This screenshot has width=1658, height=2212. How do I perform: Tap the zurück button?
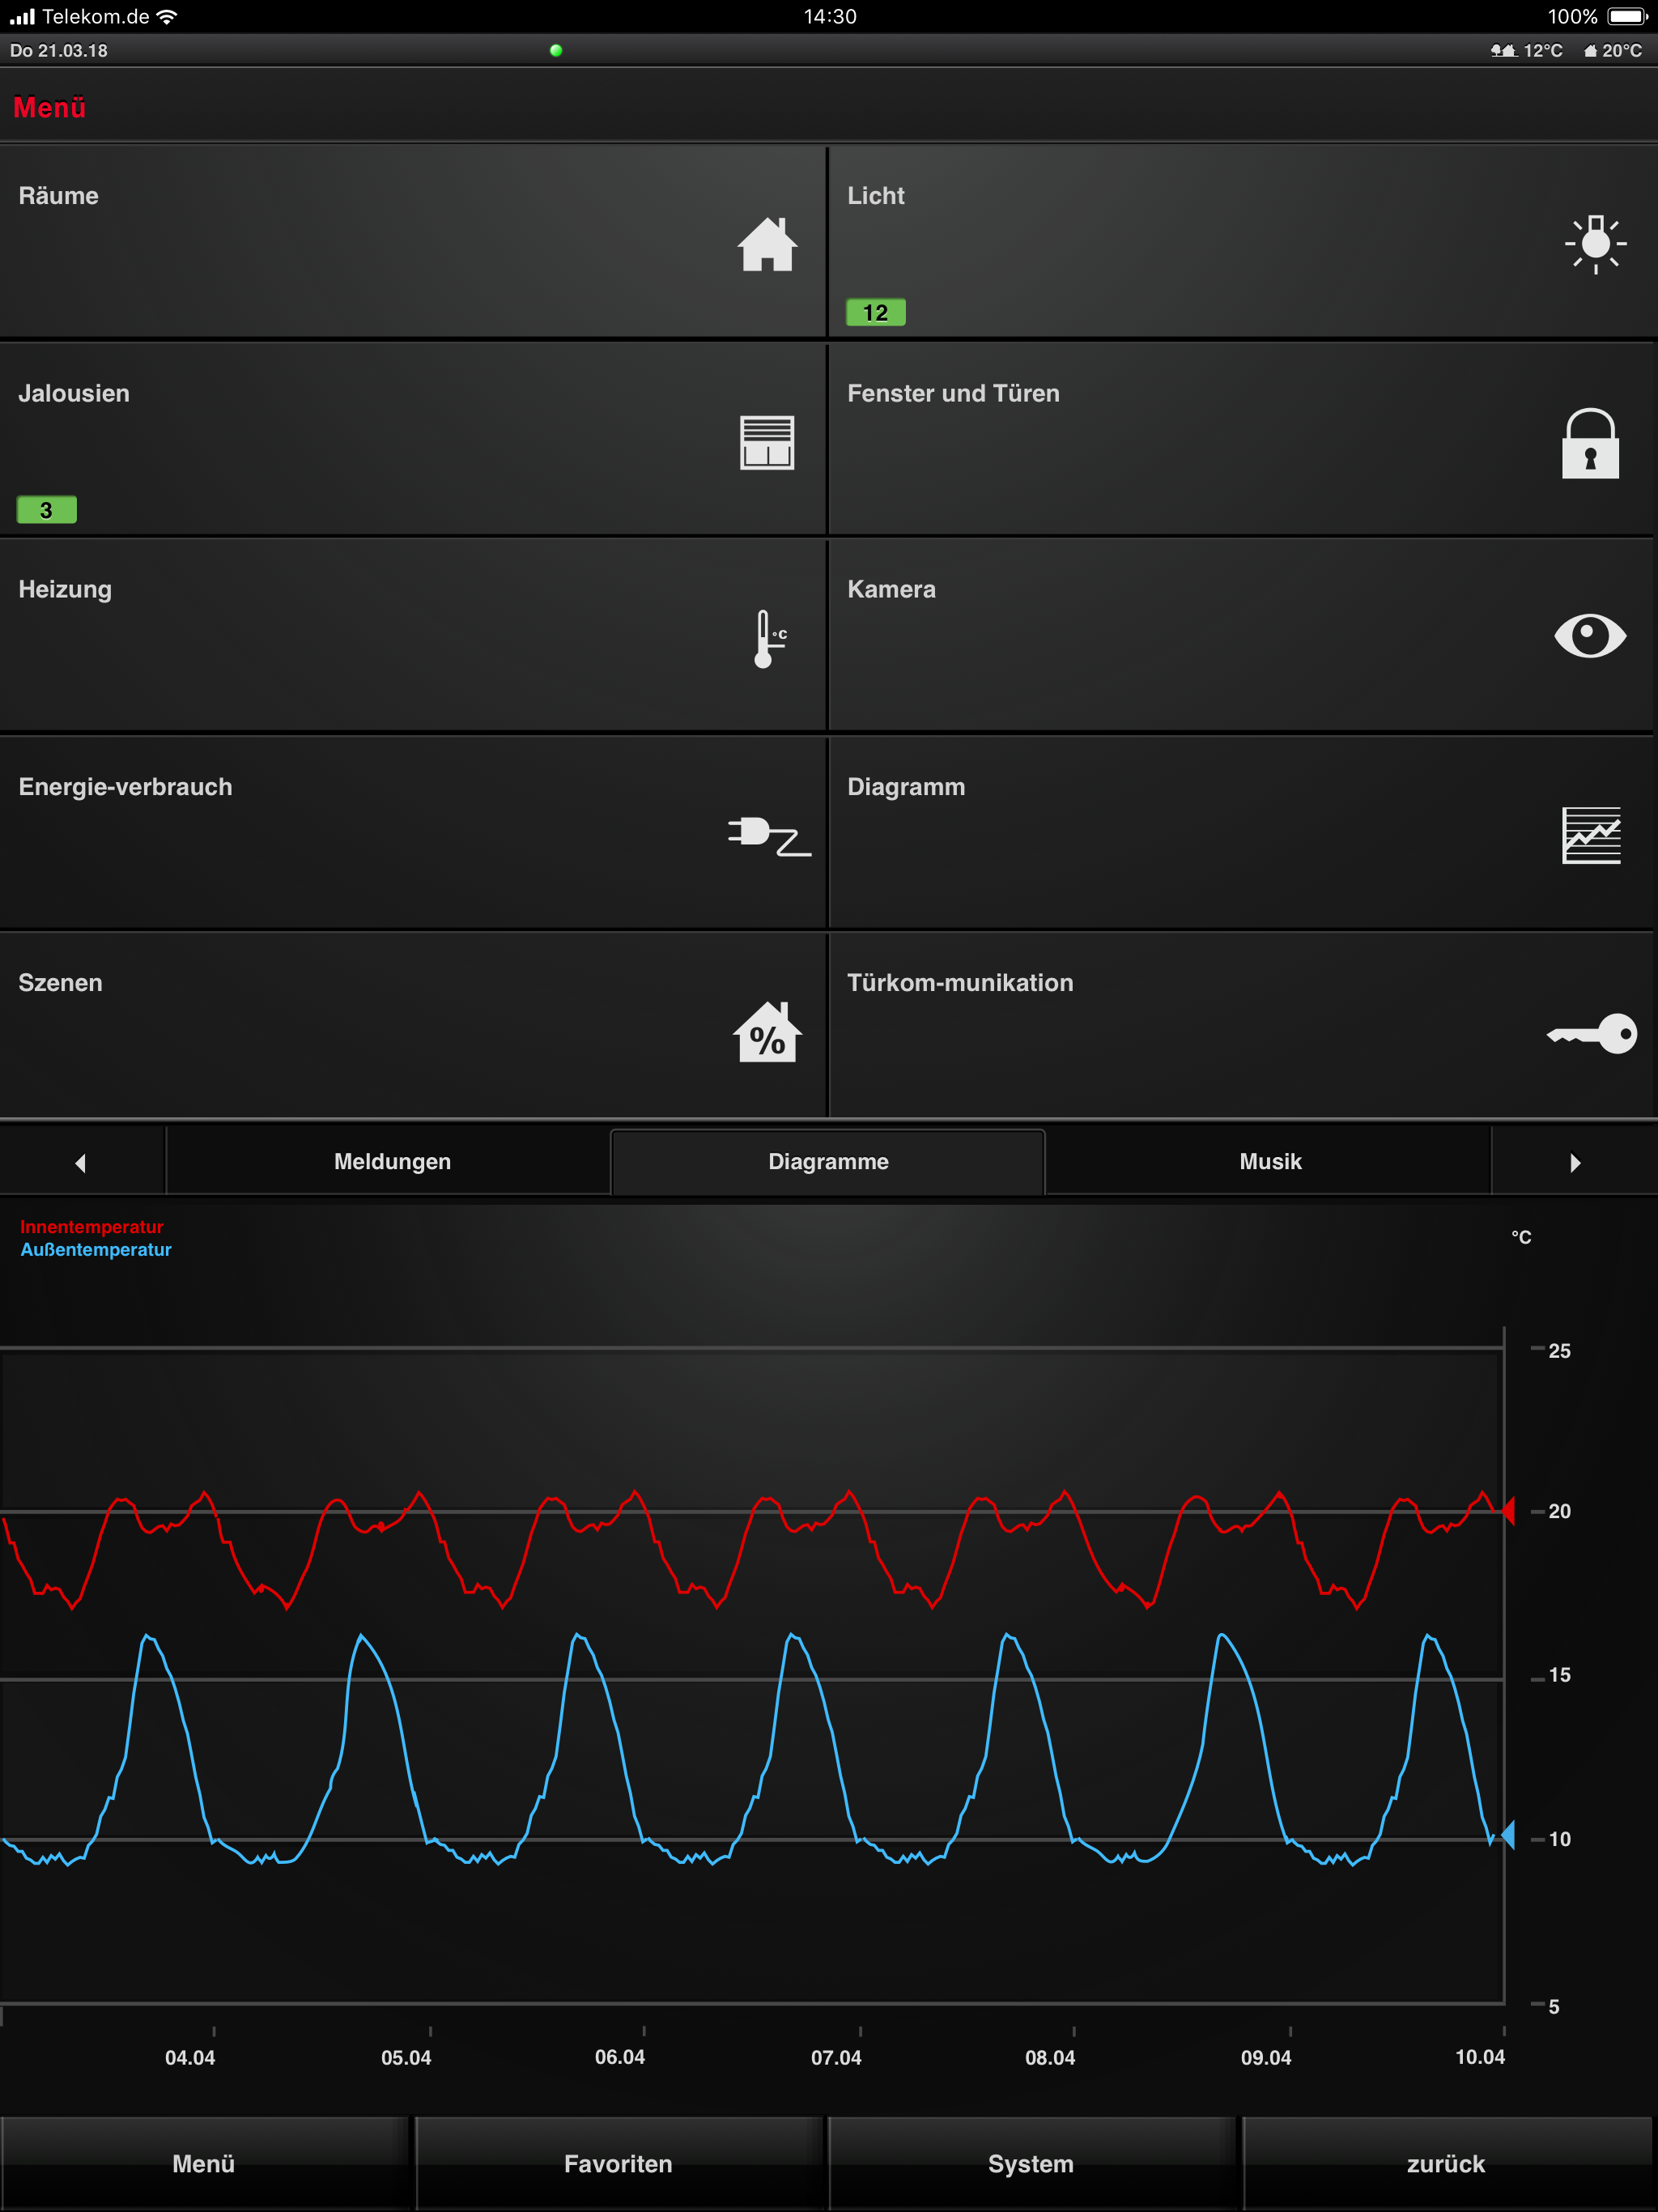click(x=1445, y=2164)
